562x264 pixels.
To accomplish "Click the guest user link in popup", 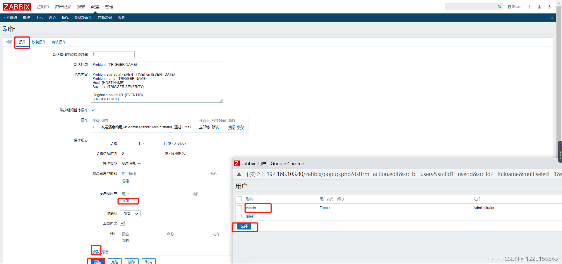I will 250,216.
